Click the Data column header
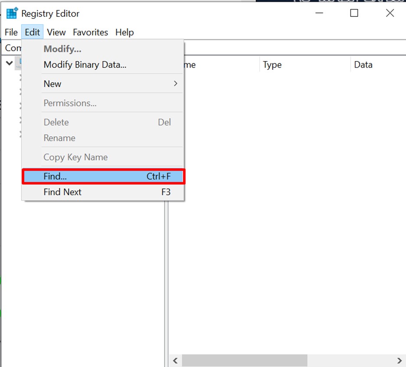This screenshot has height=367, width=406. (363, 65)
